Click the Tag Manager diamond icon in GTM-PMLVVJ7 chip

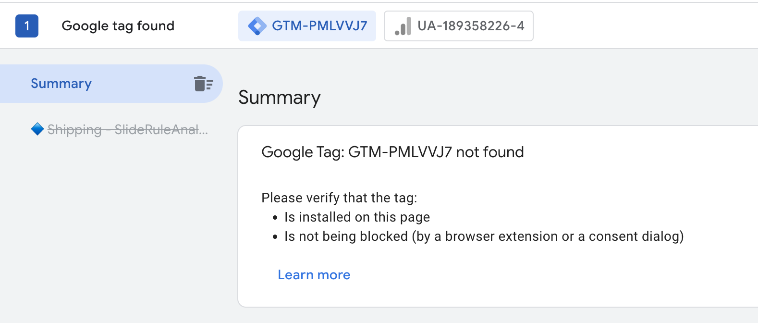pos(257,26)
